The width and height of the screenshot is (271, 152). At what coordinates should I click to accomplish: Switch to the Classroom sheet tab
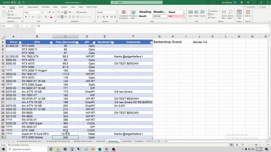[x=101, y=141]
